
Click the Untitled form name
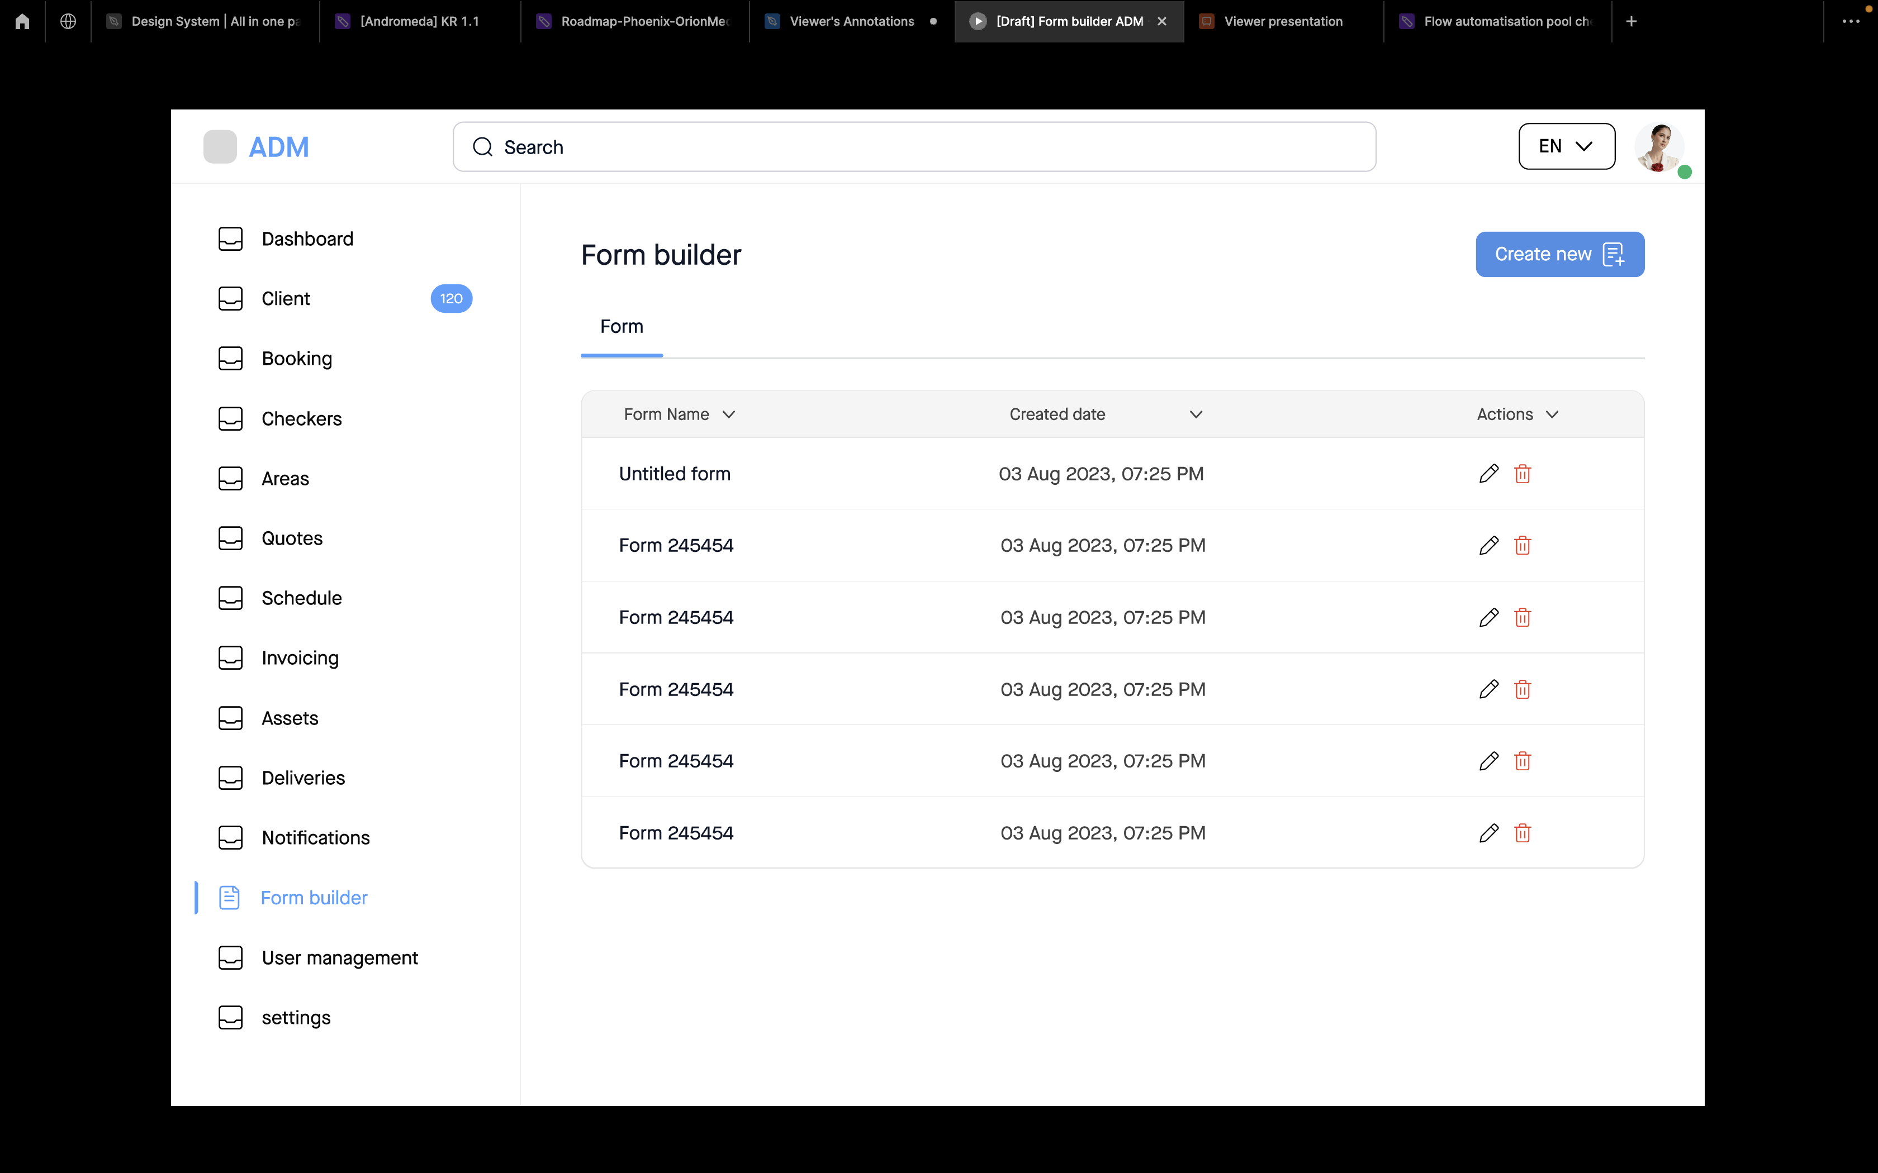point(675,474)
